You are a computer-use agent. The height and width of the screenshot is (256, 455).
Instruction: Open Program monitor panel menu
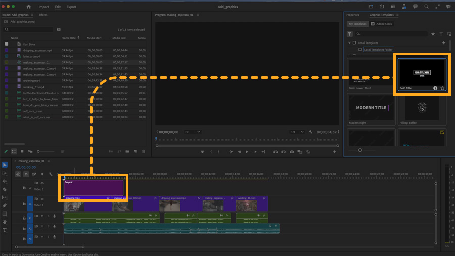tap(198, 15)
